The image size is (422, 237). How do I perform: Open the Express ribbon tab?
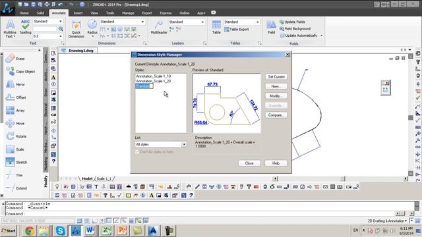(166, 13)
